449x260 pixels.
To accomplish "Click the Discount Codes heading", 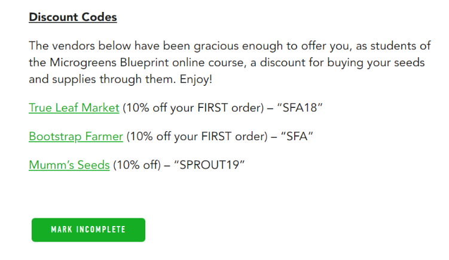I will pyautogui.click(x=72, y=17).
